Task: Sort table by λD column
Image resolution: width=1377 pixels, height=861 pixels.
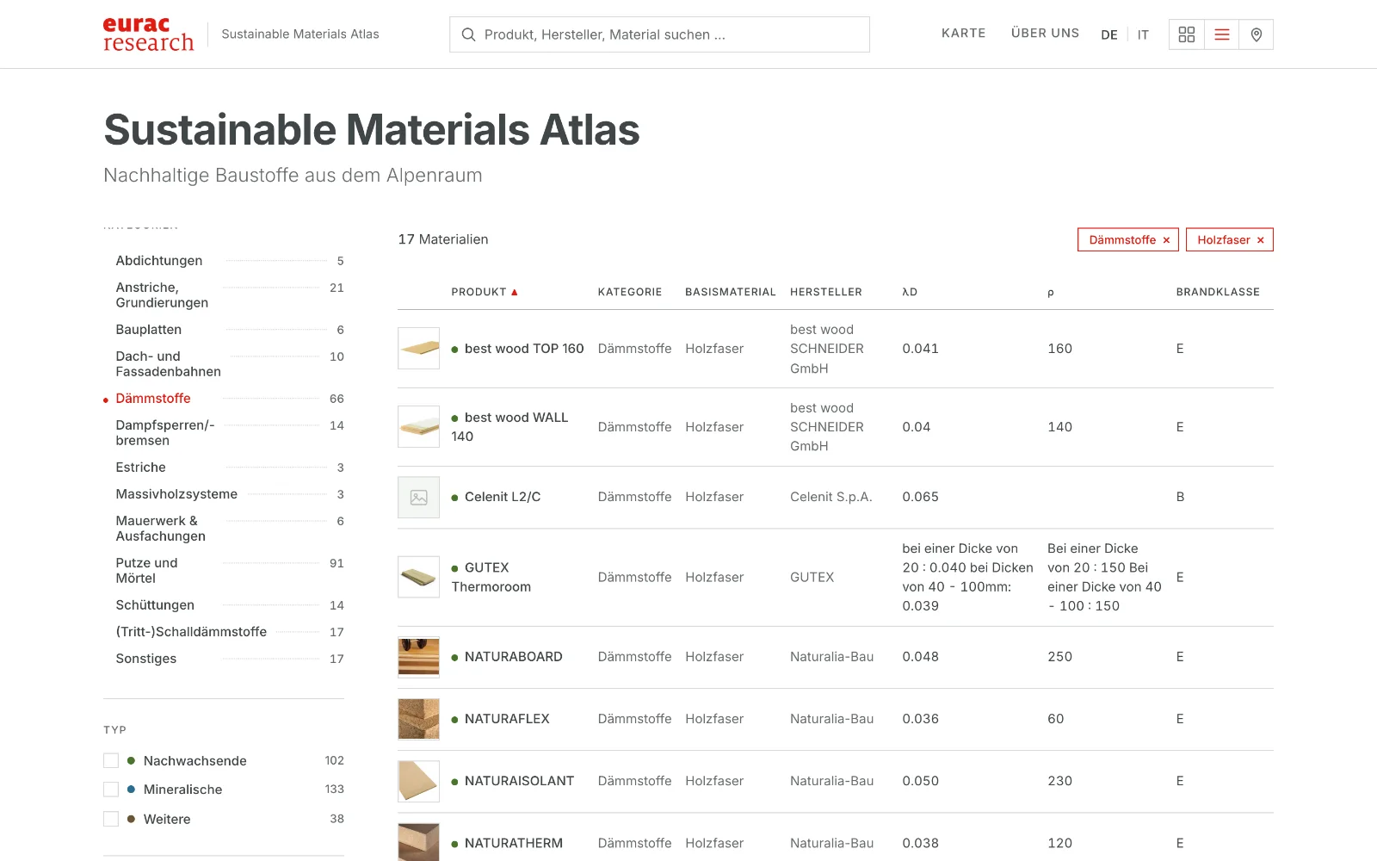Action: 910,292
